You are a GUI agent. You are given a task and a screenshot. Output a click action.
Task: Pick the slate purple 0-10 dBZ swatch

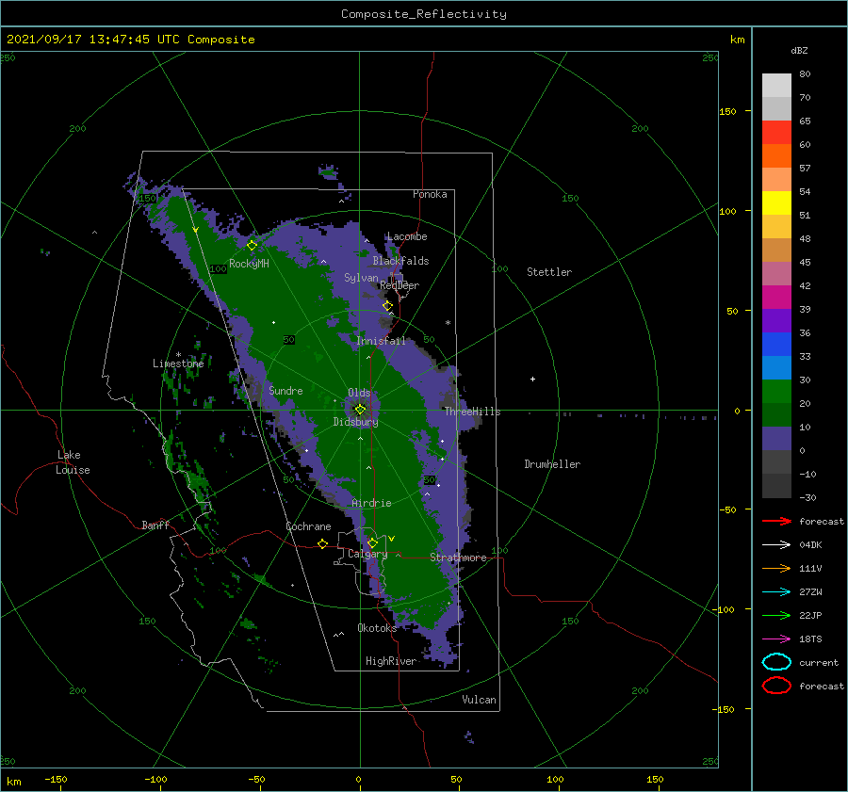(x=776, y=438)
